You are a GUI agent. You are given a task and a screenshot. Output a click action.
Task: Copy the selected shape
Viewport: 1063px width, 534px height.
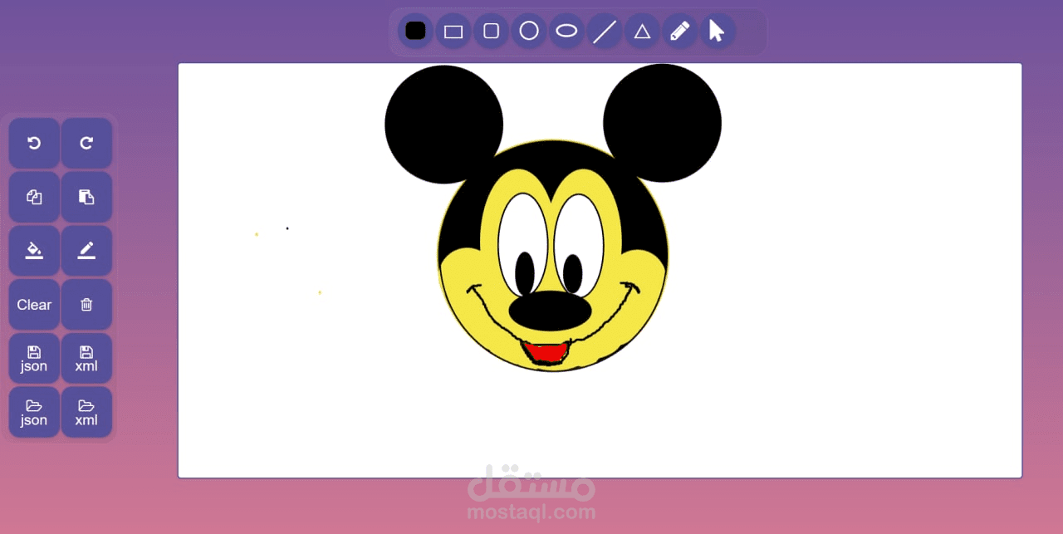tap(33, 197)
